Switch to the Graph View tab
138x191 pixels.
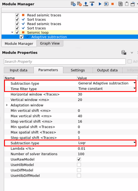(50, 43)
